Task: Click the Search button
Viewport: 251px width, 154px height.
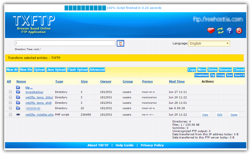Action: pos(240,75)
